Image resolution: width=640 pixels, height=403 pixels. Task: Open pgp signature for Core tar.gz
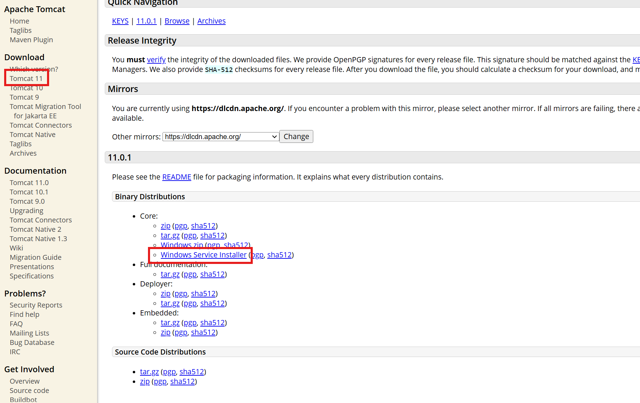click(190, 236)
